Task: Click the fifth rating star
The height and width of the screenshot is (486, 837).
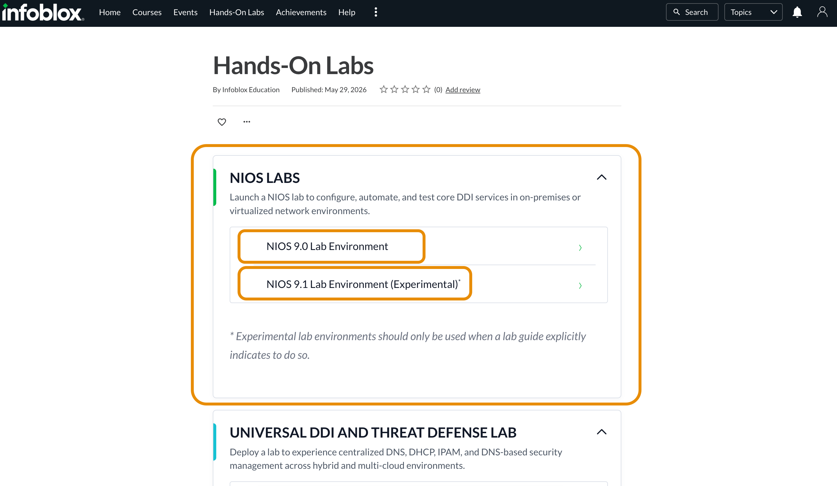Action: tap(426, 89)
